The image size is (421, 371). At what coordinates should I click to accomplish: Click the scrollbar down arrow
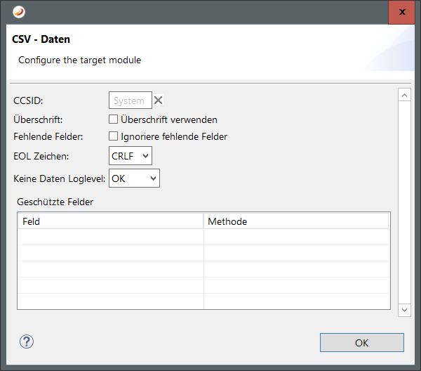pos(403,309)
